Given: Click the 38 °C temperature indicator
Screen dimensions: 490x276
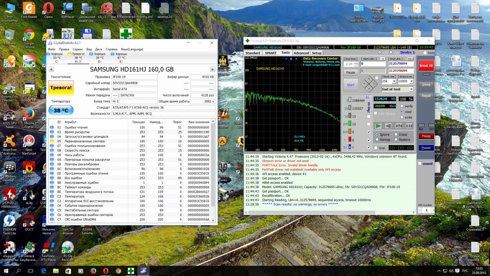Looking at the screenshot, I should (61, 110).
